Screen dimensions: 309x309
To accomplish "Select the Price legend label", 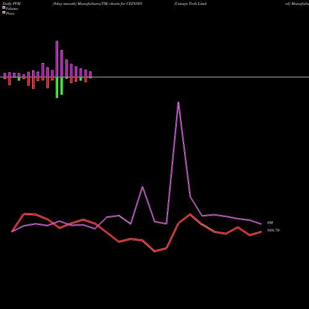I will click(10, 14).
